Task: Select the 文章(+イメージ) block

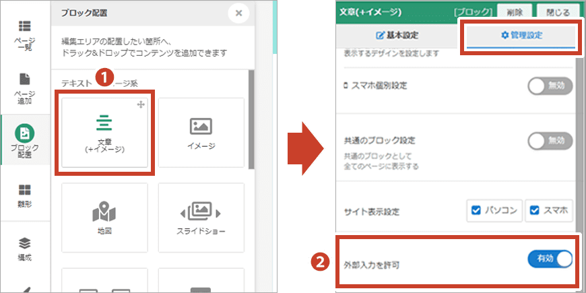Action: coord(104,132)
